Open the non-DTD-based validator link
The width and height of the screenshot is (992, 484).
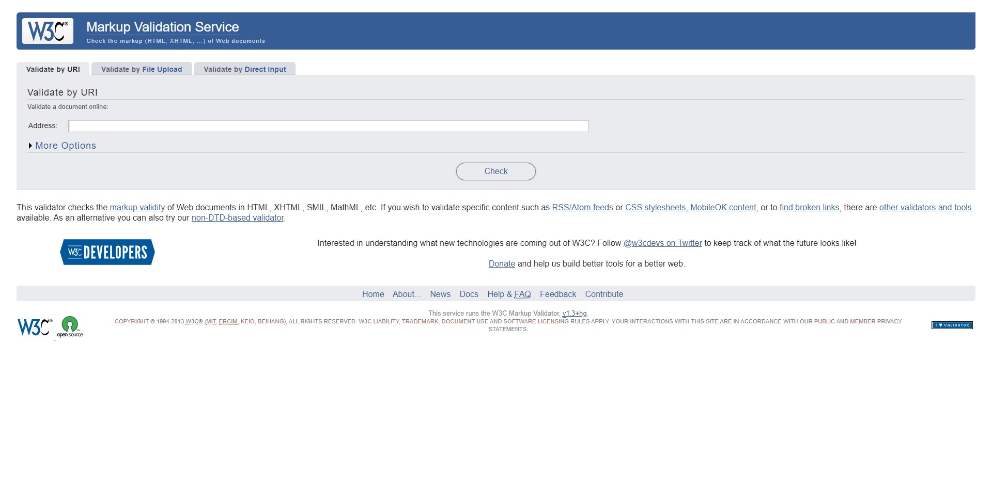[238, 218]
